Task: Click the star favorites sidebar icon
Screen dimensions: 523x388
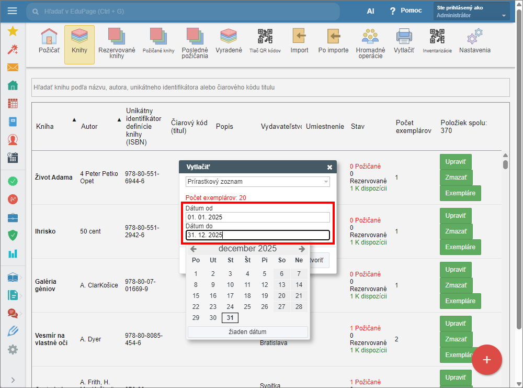Action: tap(13, 31)
